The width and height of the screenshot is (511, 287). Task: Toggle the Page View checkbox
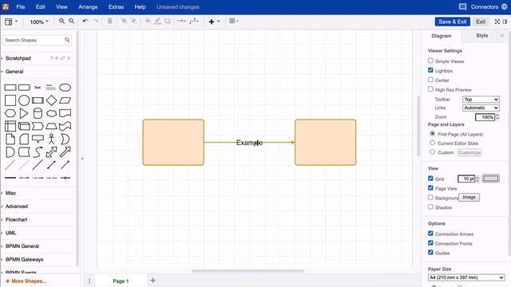[x=430, y=188]
